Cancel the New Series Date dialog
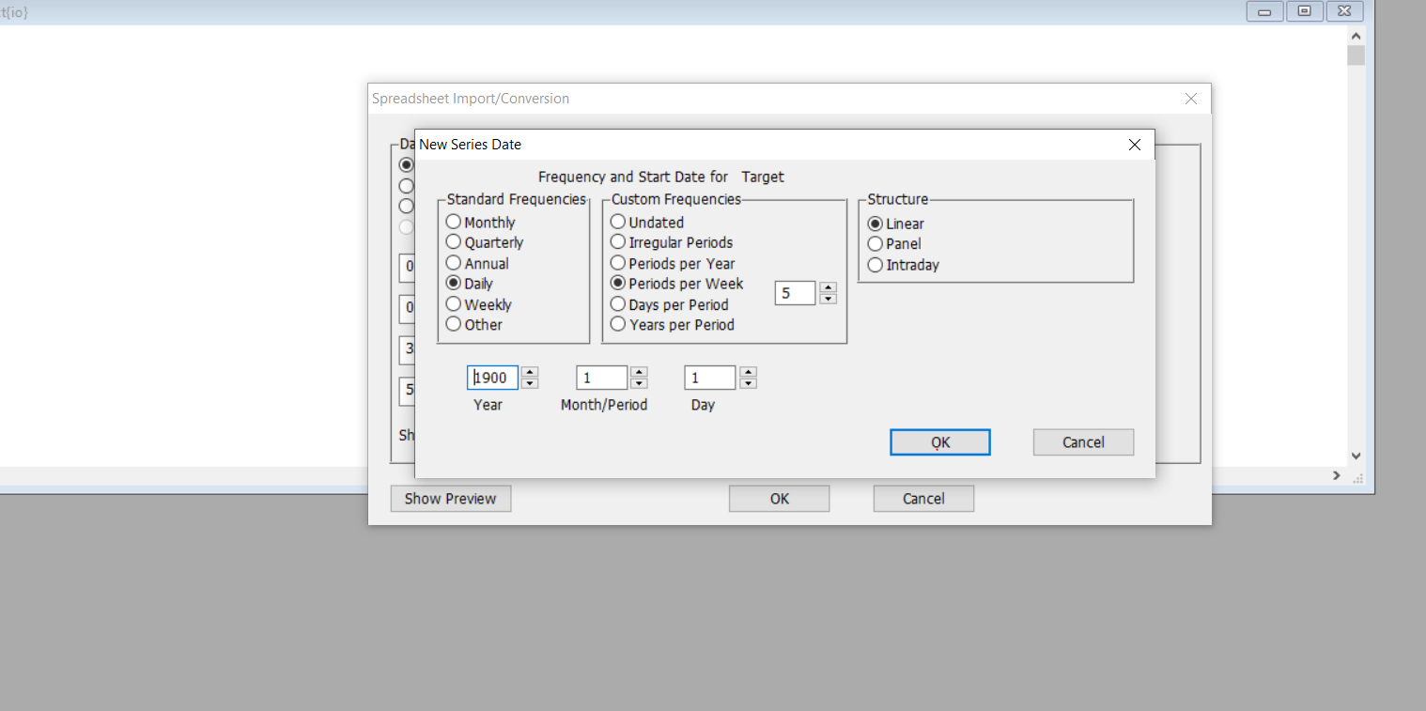This screenshot has width=1426, height=711. [x=1083, y=442]
